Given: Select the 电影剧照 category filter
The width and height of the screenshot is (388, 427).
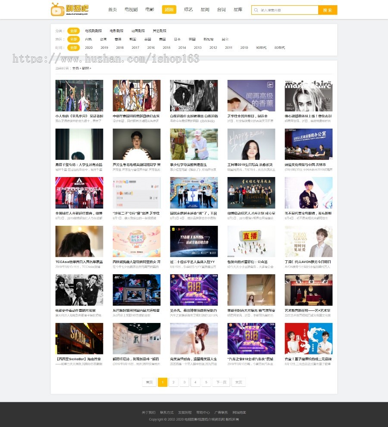Looking at the screenshot, I should 116,31.
